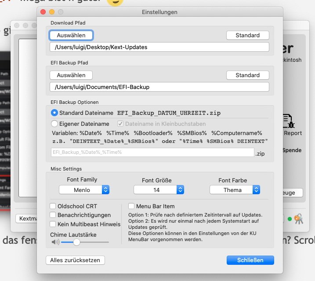Click the %Bootloader% variable text
Screen dimensions: 315x281
tap(153, 133)
